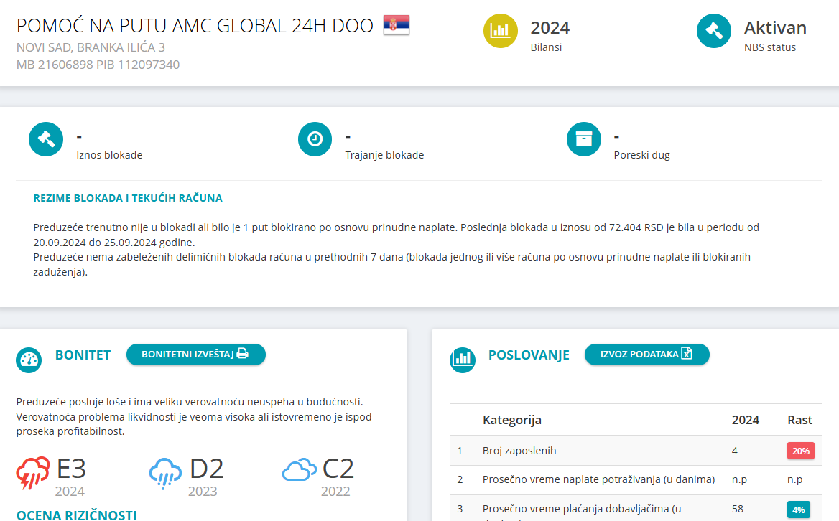Click the Kategorija column header

pyautogui.click(x=512, y=420)
